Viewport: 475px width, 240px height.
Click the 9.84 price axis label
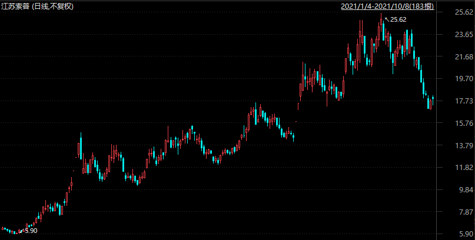[x=466, y=190]
